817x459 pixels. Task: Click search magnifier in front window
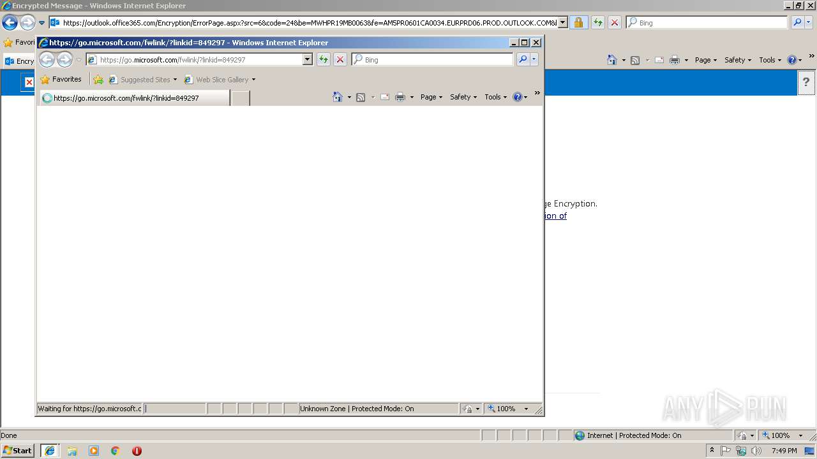coord(523,59)
